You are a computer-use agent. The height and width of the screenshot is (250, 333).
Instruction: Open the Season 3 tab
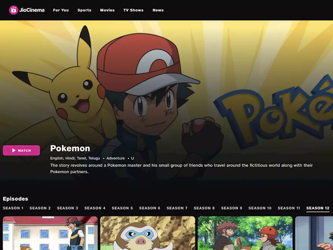[x=68, y=208]
